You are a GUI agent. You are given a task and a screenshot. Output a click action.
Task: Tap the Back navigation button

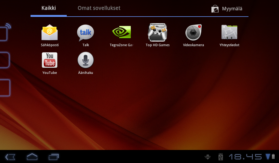coord(10,157)
